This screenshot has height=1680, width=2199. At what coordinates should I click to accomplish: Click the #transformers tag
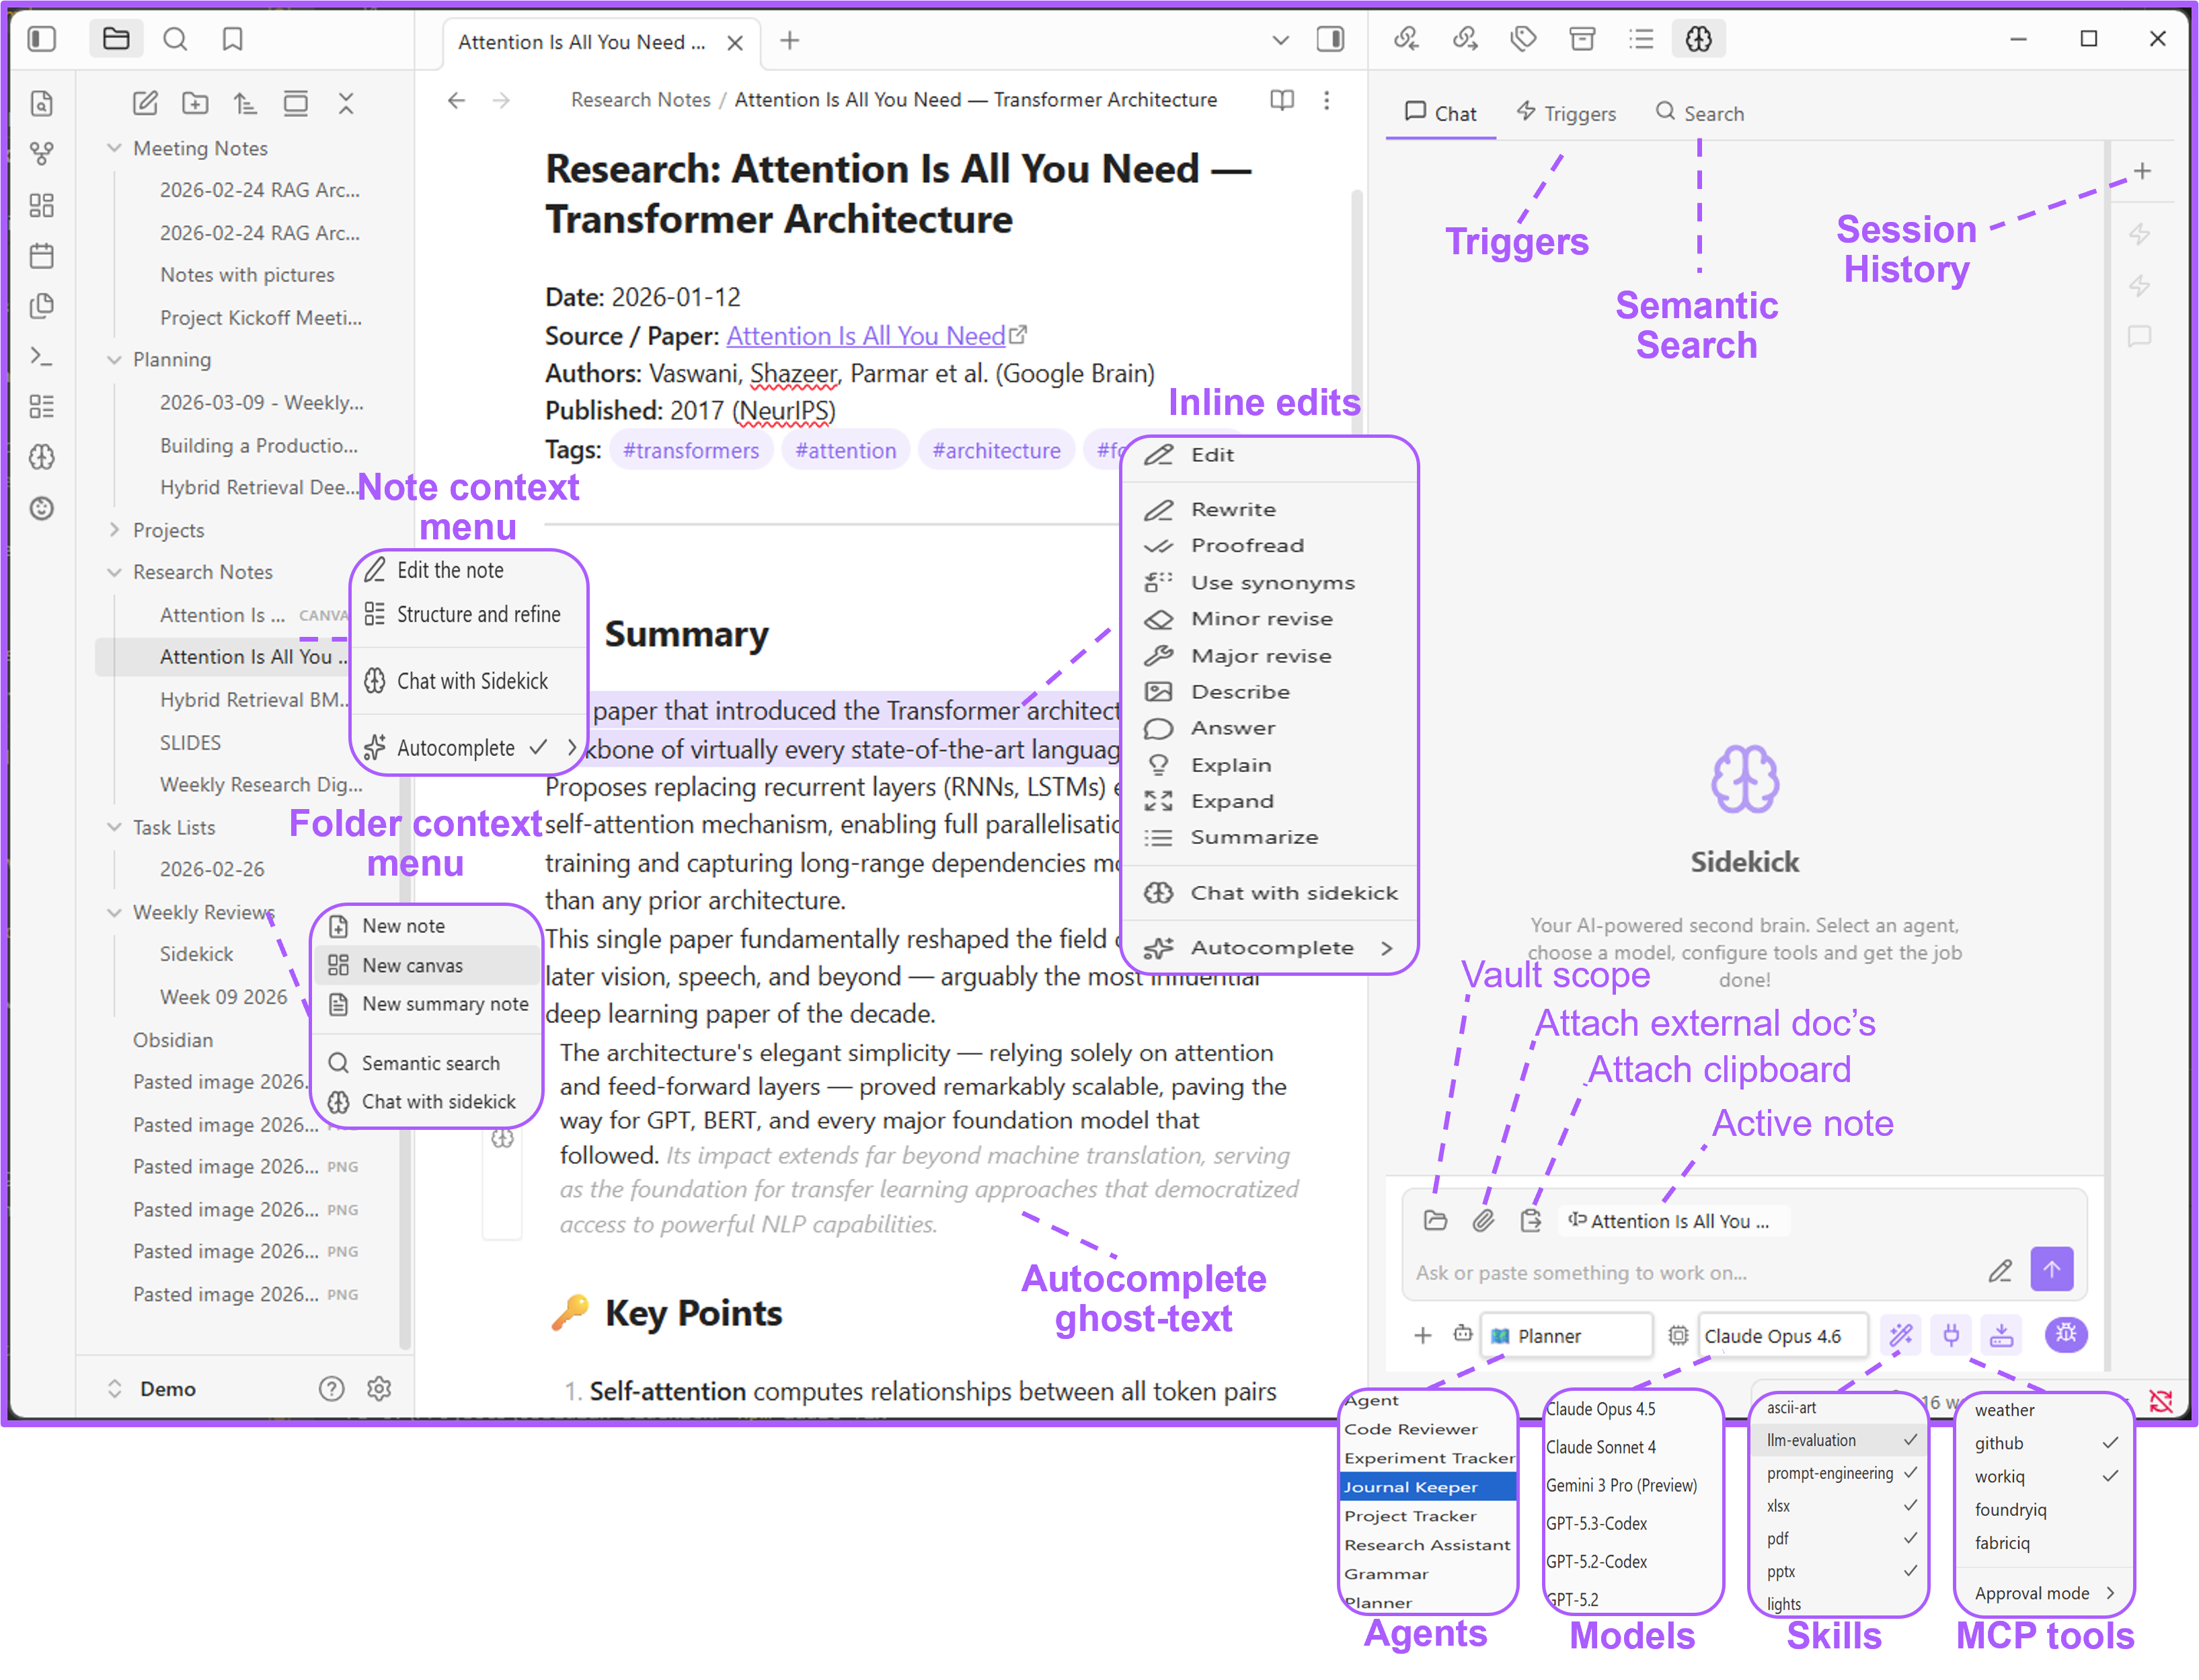(x=691, y=451)
